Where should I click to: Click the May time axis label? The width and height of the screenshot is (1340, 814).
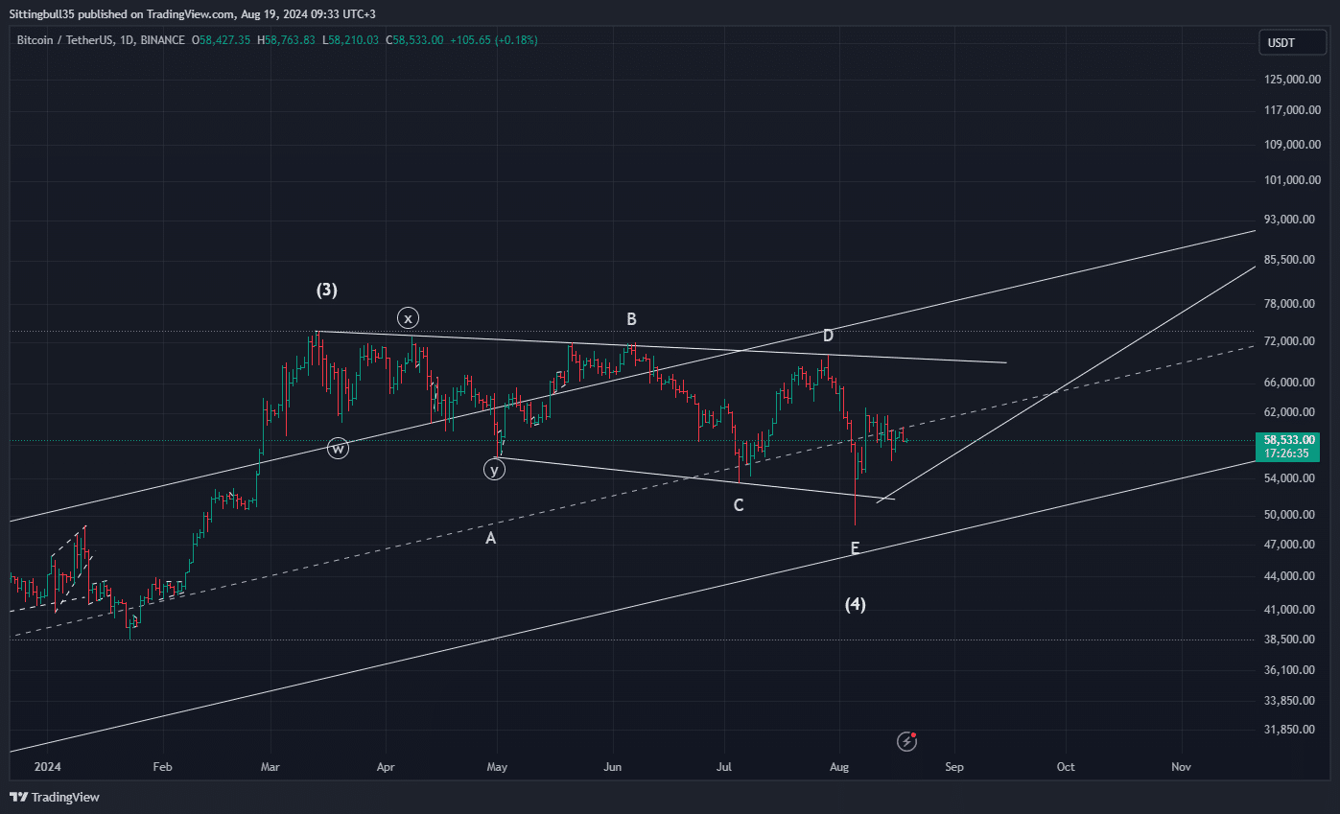click(x=497, y=767)
